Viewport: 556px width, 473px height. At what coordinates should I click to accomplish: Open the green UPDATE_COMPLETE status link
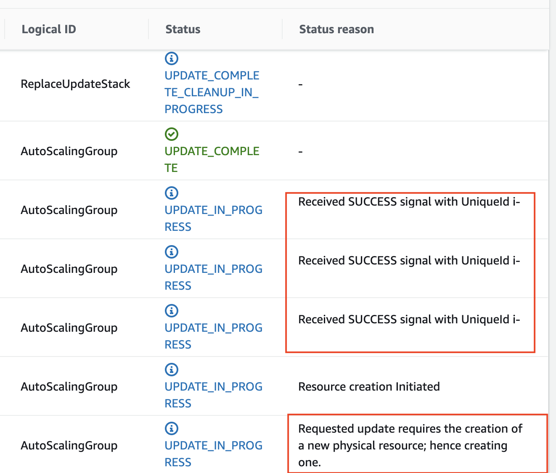[x=212, y=159]
